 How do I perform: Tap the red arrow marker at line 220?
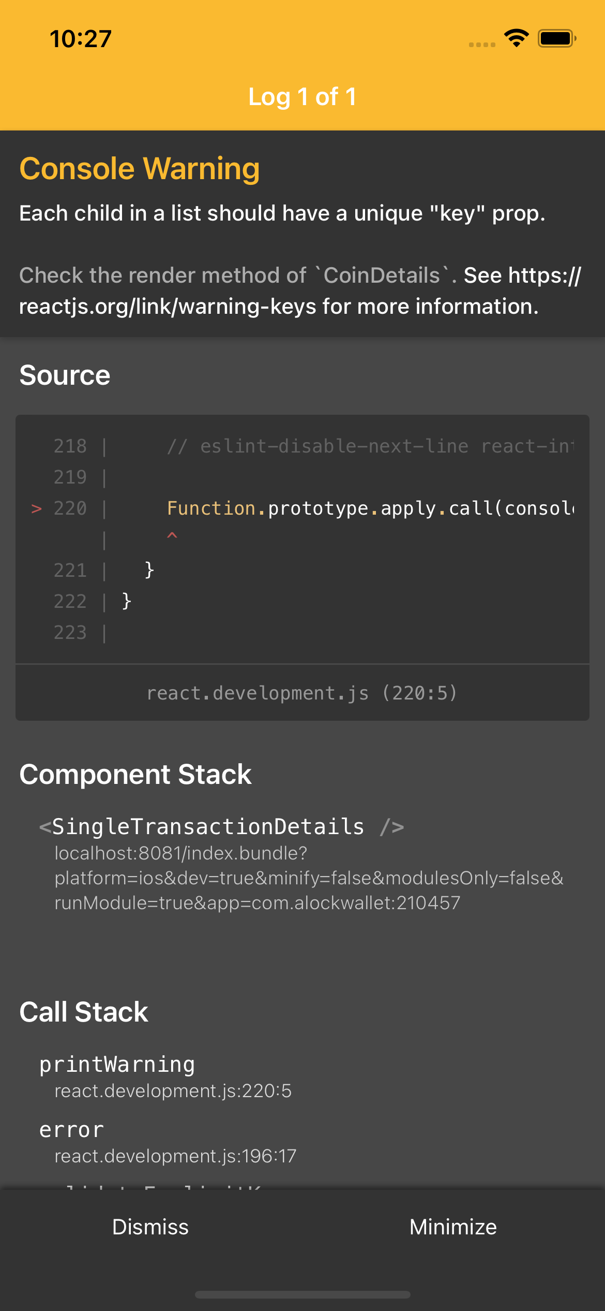36,508
